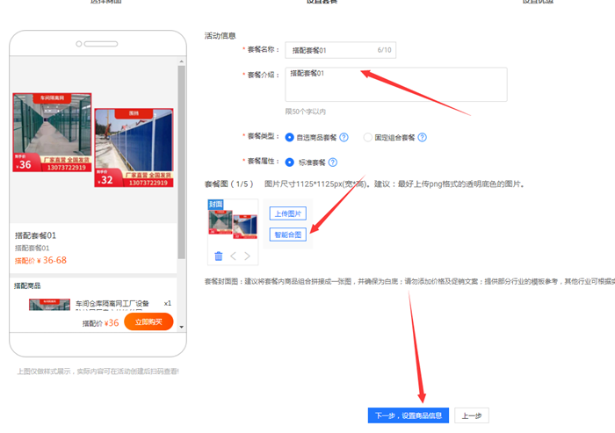Click the 智能合图 button
This screenshot has height=433, width=615.
tap(287, 235)
